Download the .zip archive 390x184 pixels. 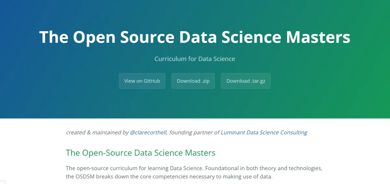[193, 81]
